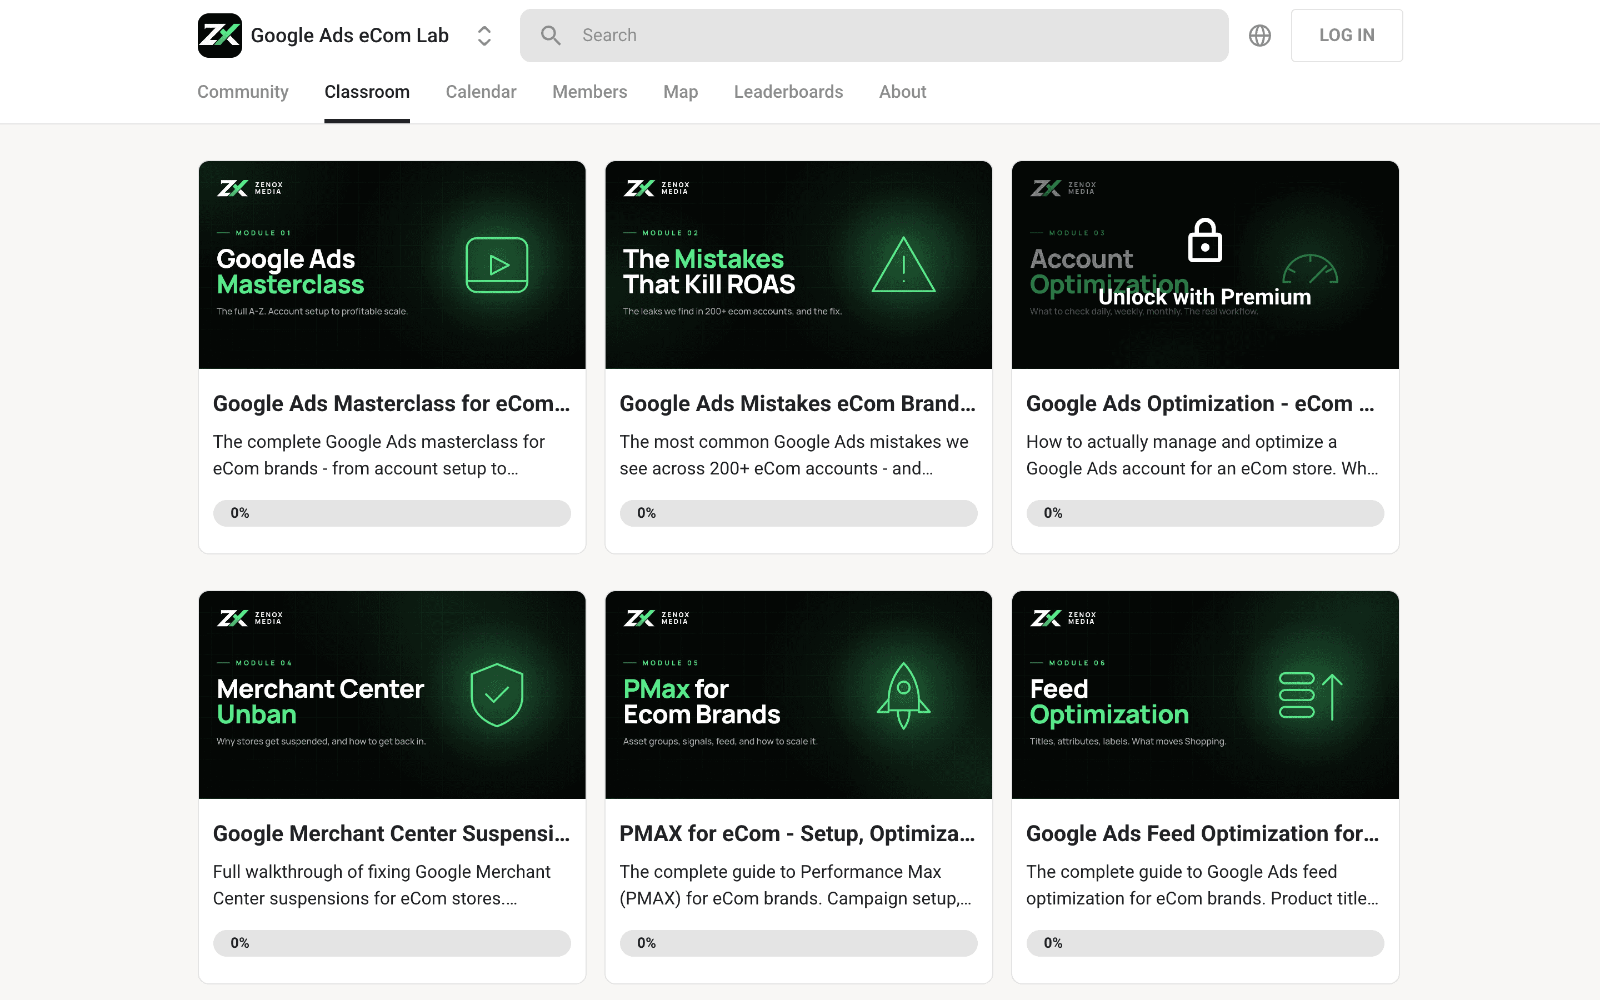The width and height of the screenshot is (1600, 1000).
Task: Click the magnifier search icon
Action: tap(551, 36)
